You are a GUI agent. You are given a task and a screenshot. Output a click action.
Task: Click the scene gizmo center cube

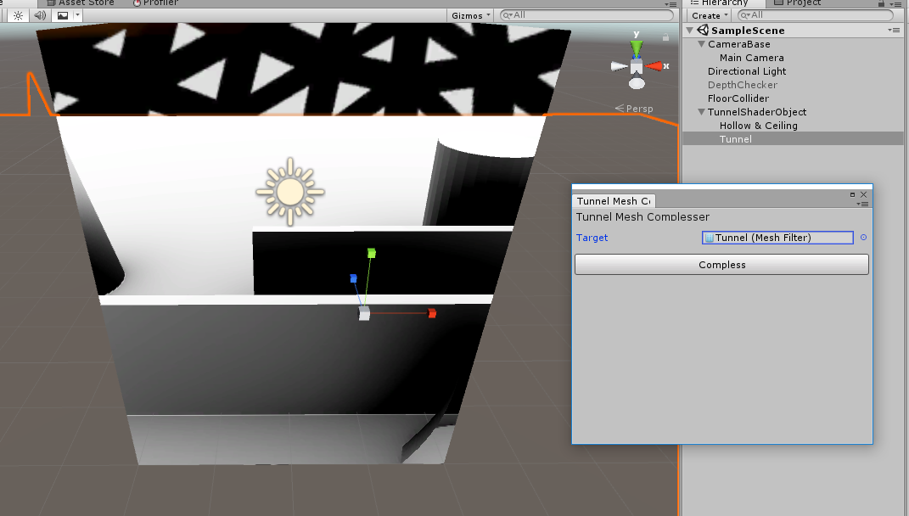pyautogui.click(x=637, y=68)
